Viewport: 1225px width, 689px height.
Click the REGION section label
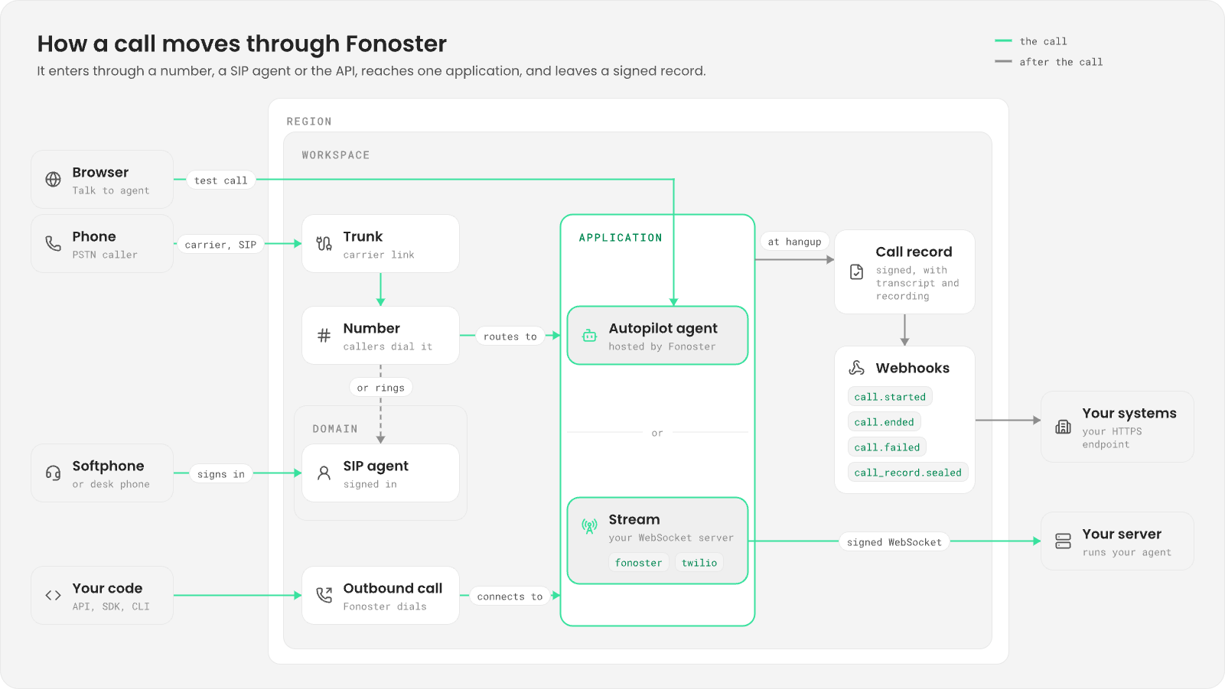pos(309,122)
